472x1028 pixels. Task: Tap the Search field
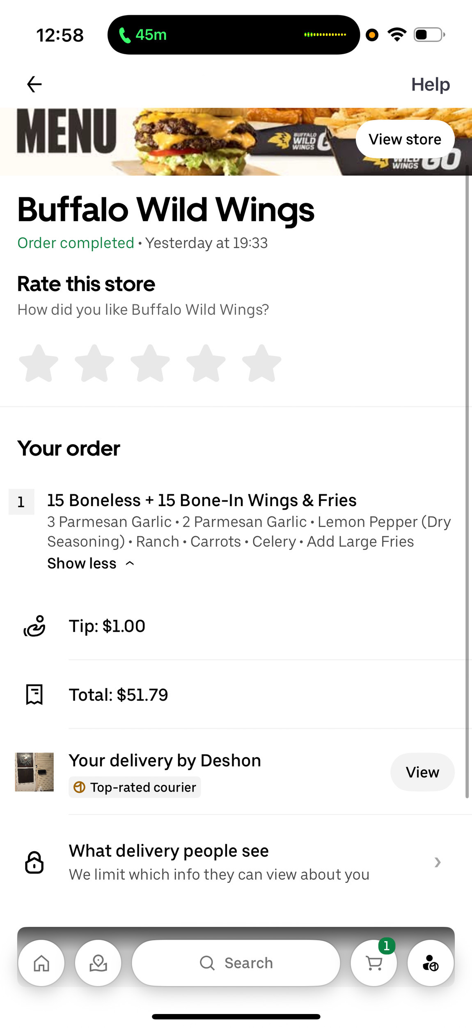click(x=236, y=963)
